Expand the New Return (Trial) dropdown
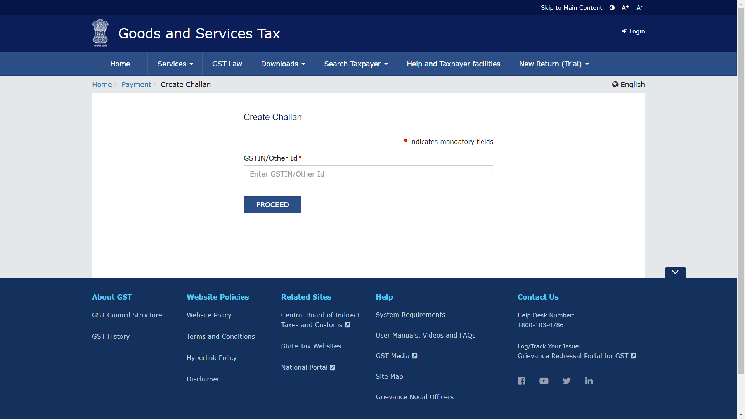 click(x=553, y=64)
